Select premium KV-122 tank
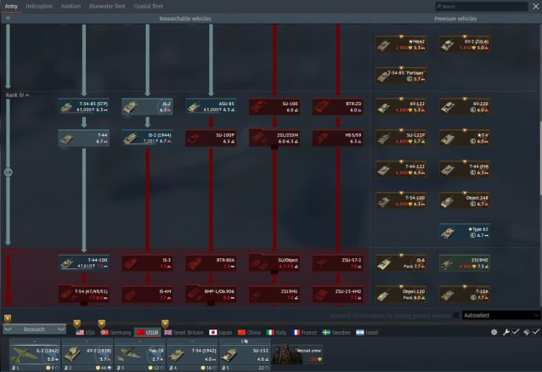The width and height of the screenshot is (542, 372). 402,106
